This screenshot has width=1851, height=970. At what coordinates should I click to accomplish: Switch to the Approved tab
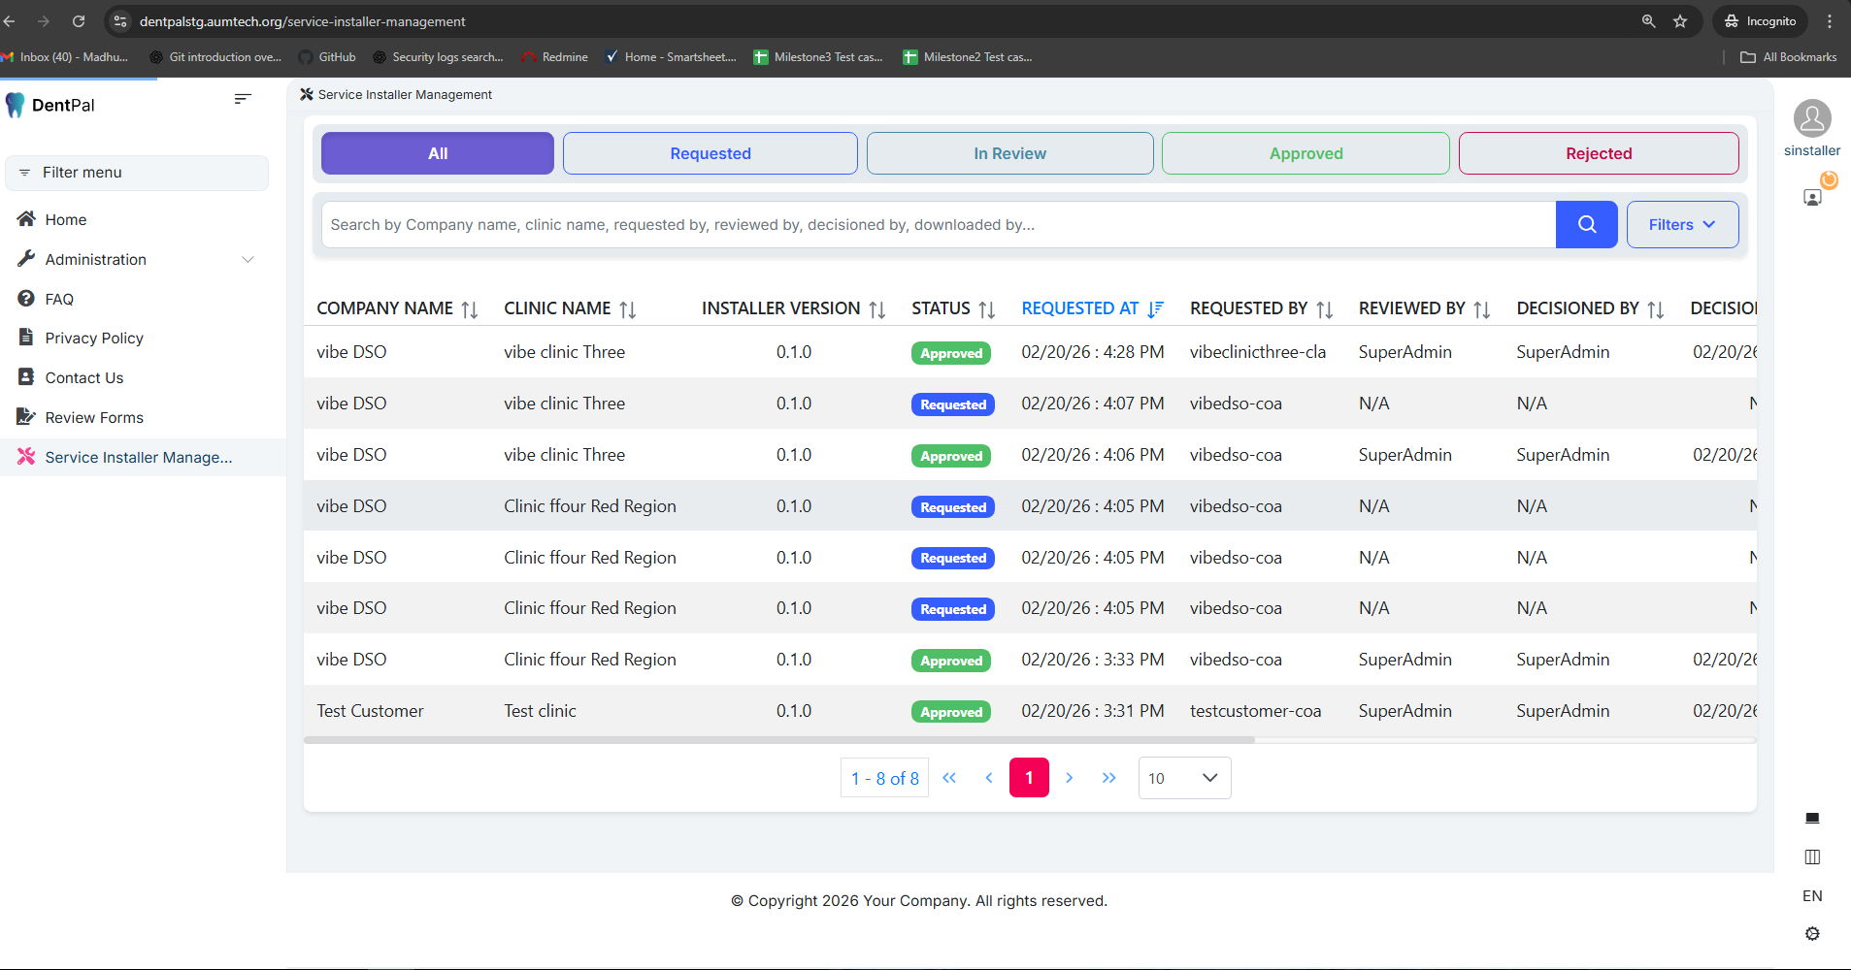pyautogui.click(x=1305, y=153)
